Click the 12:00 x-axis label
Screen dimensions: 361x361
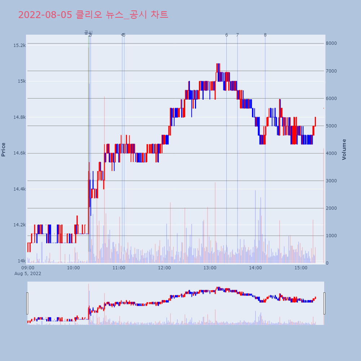164,268
